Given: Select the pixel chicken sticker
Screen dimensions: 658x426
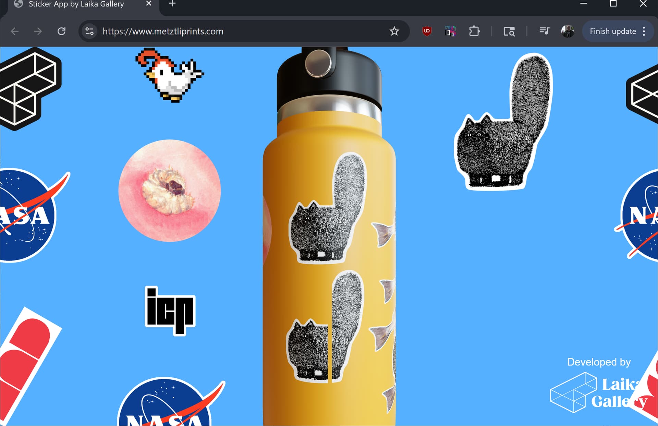Looking at the screenshot, I should click(x=169, y=75).
